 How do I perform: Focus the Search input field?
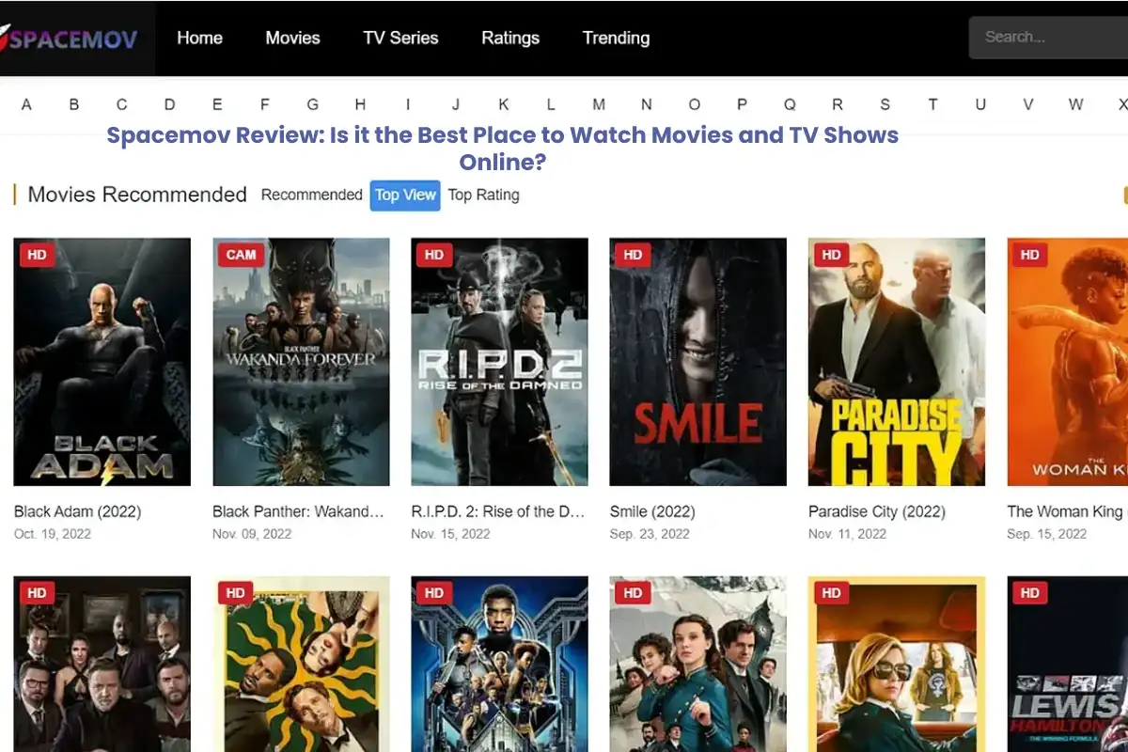(x=1048, y=38)
